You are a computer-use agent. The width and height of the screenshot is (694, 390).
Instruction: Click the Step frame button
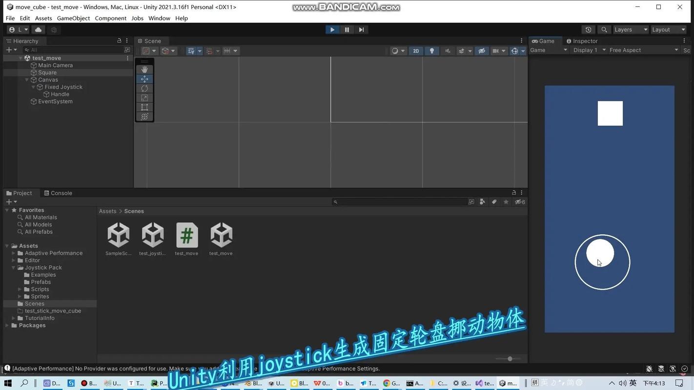[x=361, y=30]
